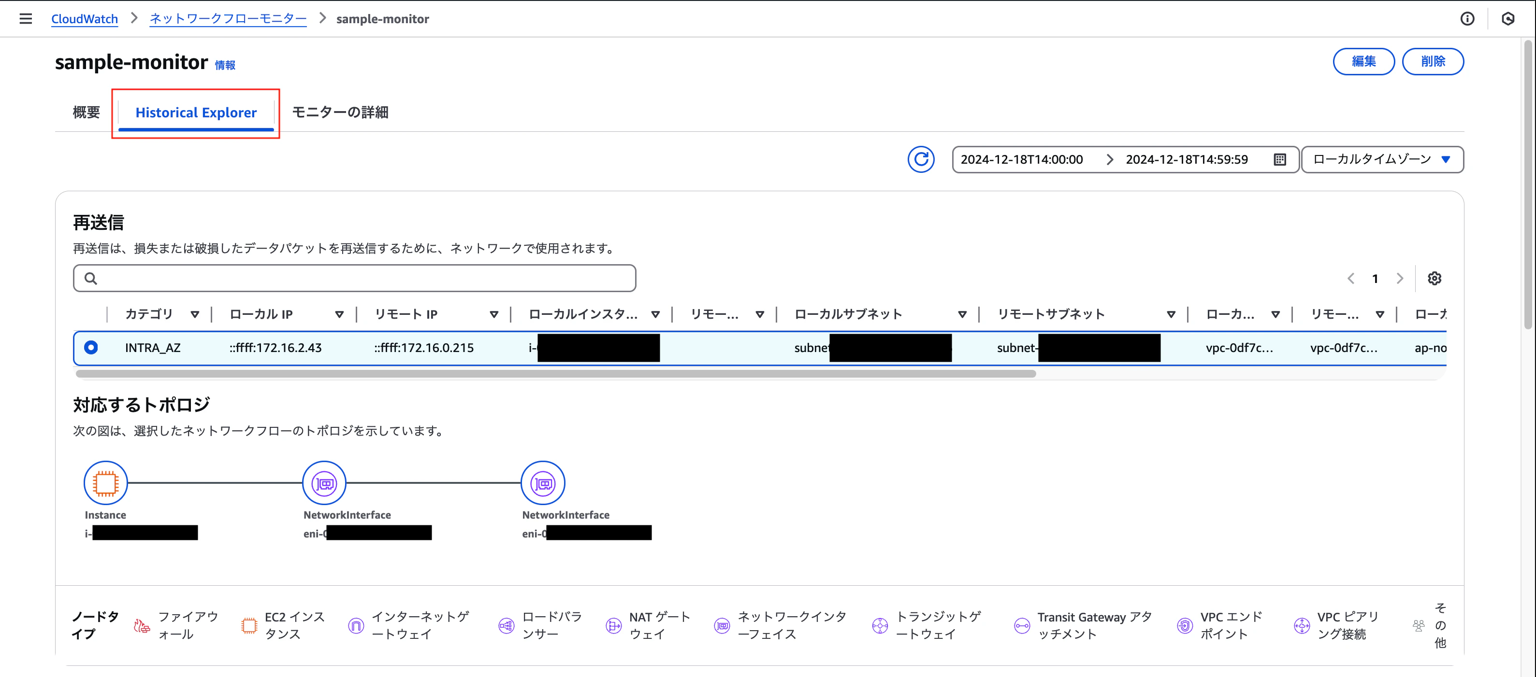Open the hamburger navigation menu
This screenshot has width=1536, height=677.
coord(26,18)
